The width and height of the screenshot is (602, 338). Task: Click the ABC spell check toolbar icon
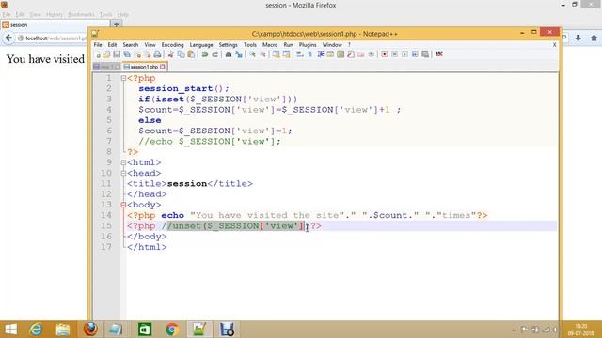439,54
